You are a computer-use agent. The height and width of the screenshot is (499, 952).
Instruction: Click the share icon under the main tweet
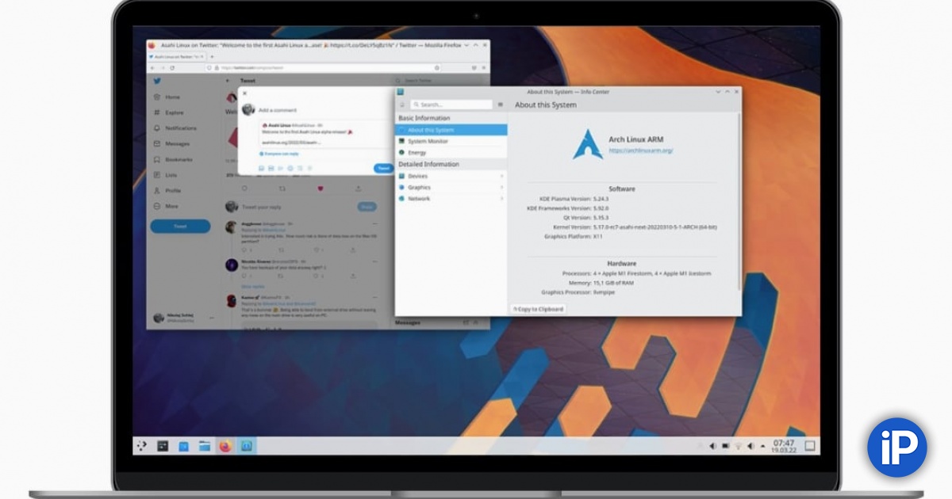pyautogui.click(x=359, y=188)
